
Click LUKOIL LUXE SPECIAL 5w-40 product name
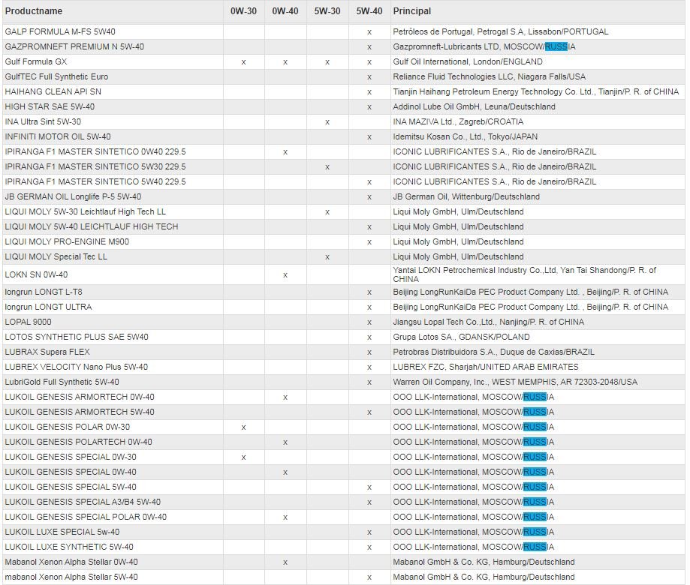62,532
